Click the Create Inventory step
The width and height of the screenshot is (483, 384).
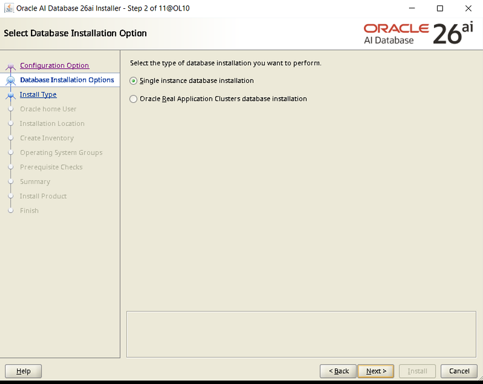[47, 138]
